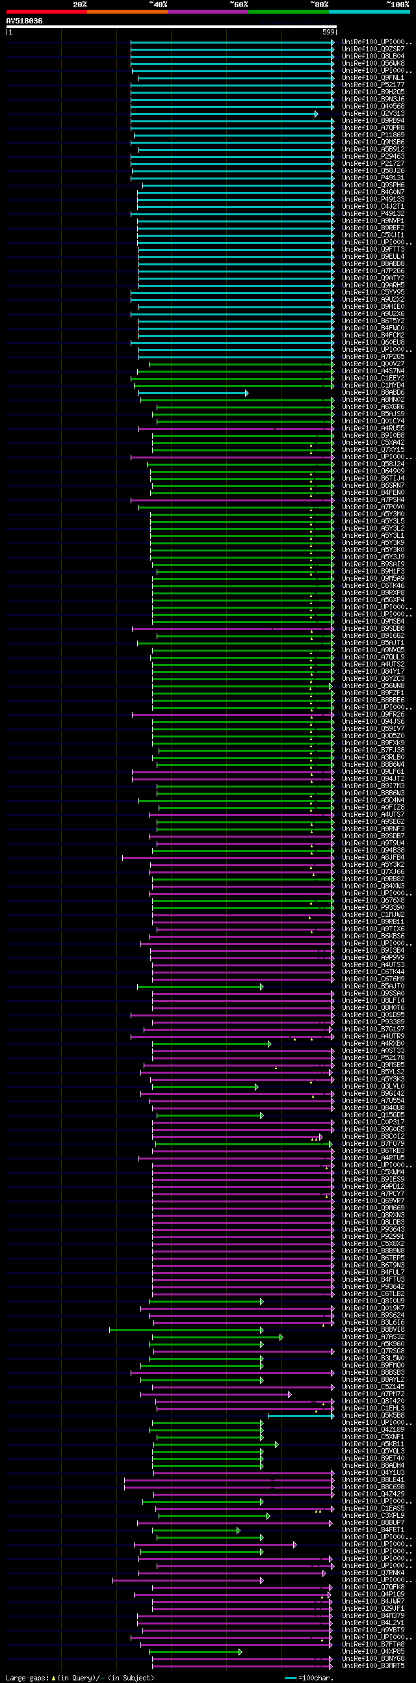Open hit UniRef100_A7PSH4
The image size is (416, 1683).
click(373, 500)
